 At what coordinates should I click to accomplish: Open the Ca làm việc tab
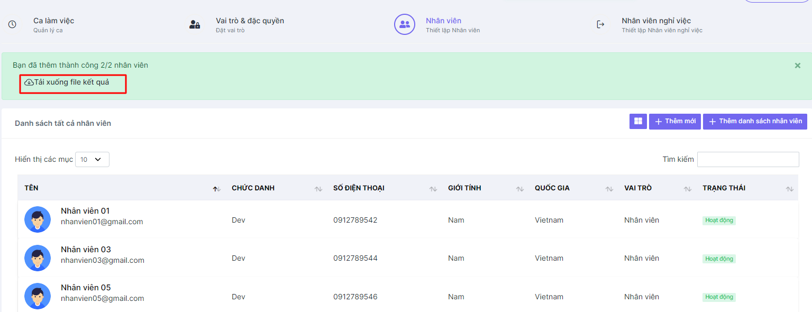53,21
